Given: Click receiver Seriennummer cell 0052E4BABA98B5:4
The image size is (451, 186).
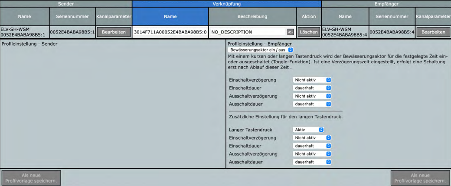Looking at the screenshot, I should (x=392, y=32).
